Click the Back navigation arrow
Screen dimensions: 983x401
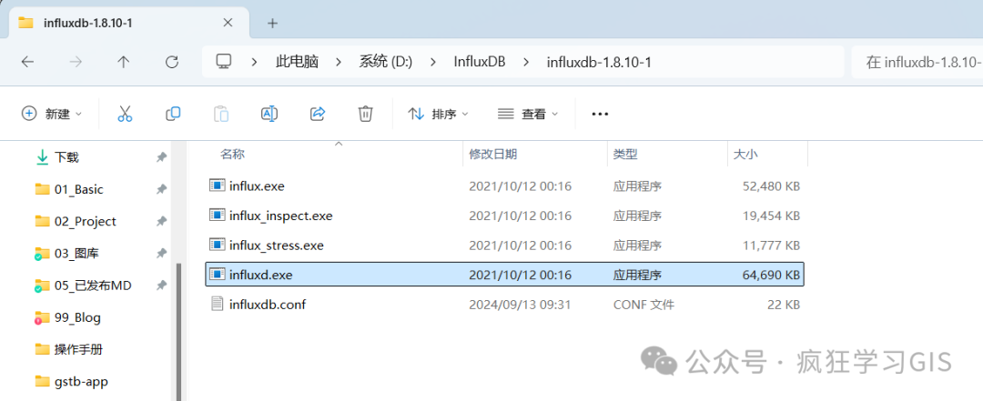pyautogui.click(x=27, y=62)
